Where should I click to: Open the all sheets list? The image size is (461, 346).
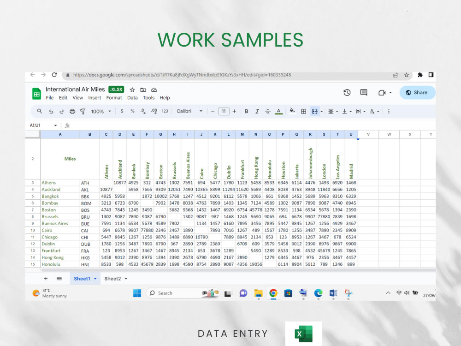point(59,278)
